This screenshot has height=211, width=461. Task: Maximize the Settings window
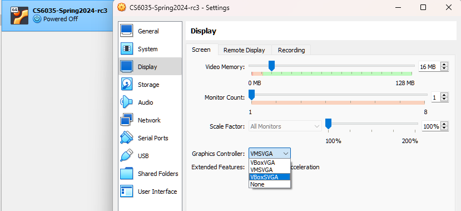[423, 7]
